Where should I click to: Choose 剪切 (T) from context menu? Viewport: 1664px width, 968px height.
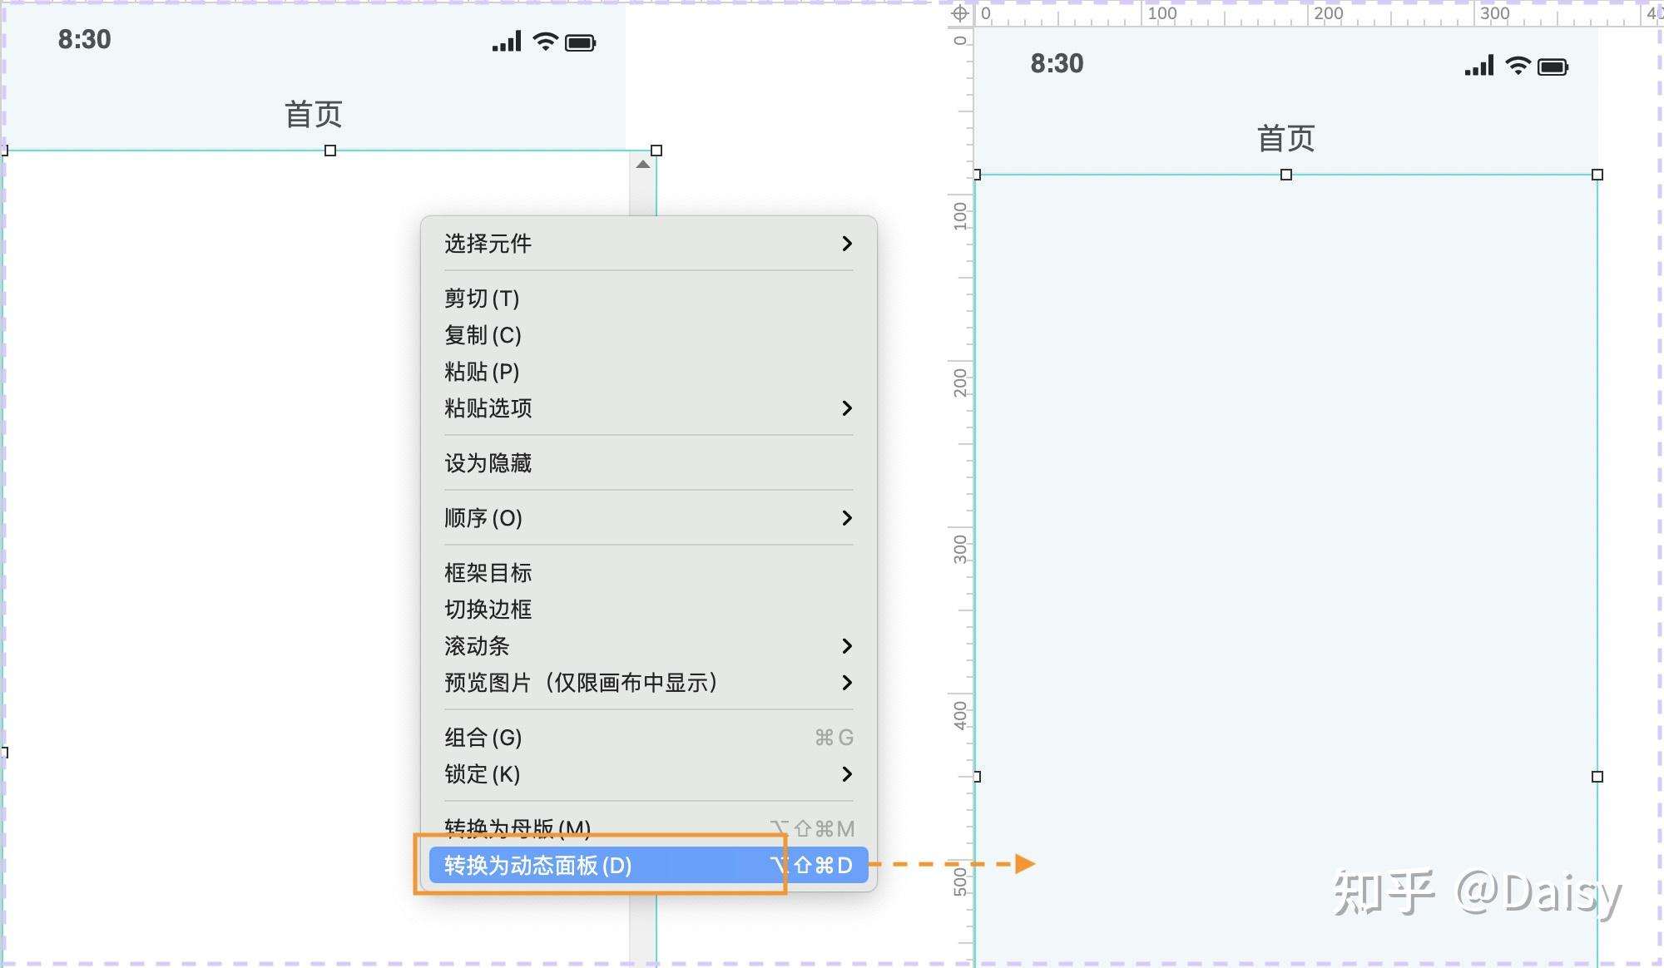[648, 299]
